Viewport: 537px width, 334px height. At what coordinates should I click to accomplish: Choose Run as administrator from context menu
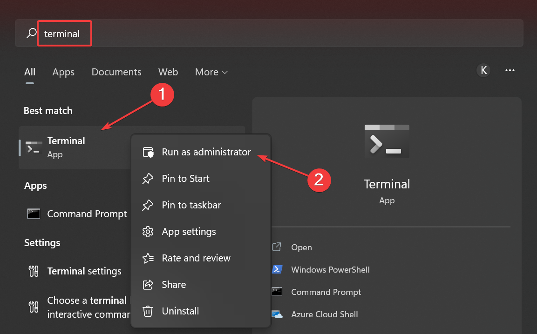(201, 152)
